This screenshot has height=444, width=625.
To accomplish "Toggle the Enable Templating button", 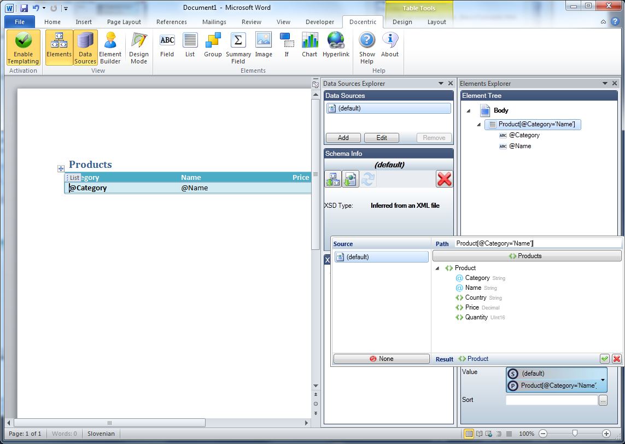I will [x=23, y=48].
